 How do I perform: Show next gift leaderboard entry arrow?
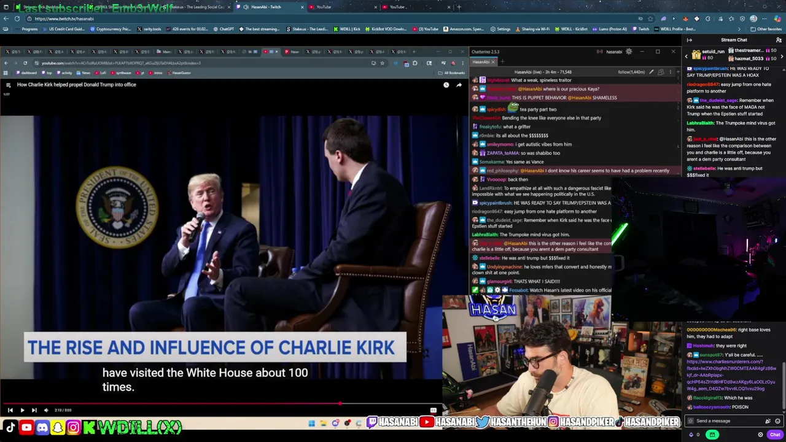pos(782,56)
